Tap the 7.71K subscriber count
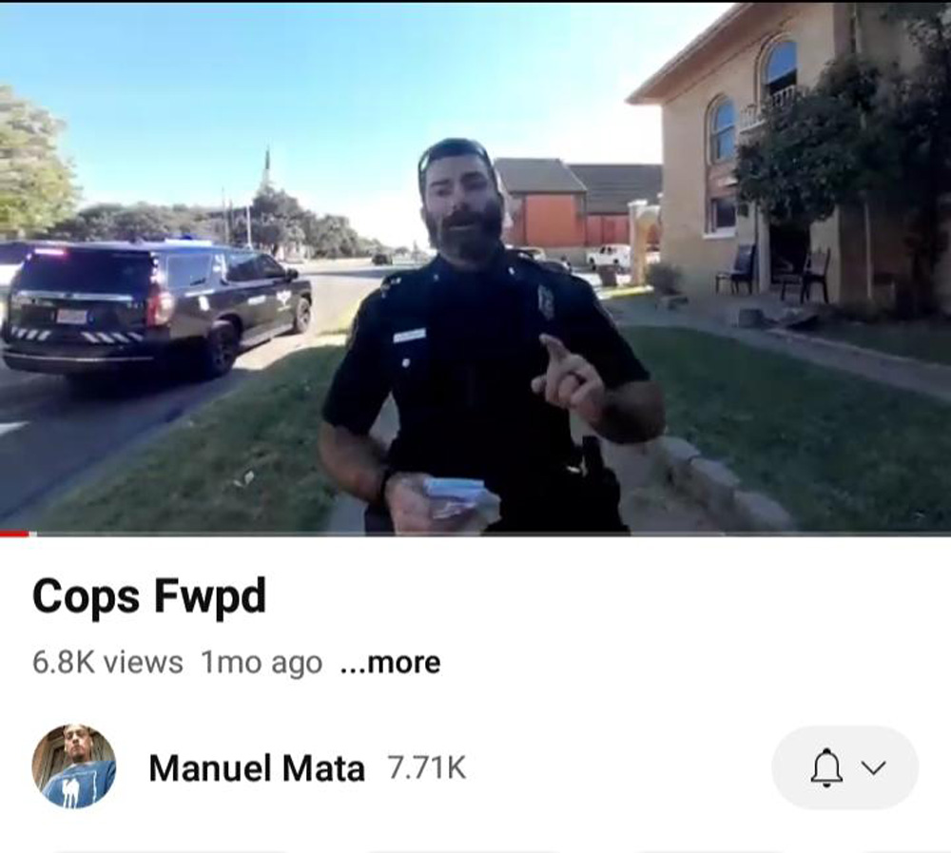 pyautogui.click(x=427, y=768)
